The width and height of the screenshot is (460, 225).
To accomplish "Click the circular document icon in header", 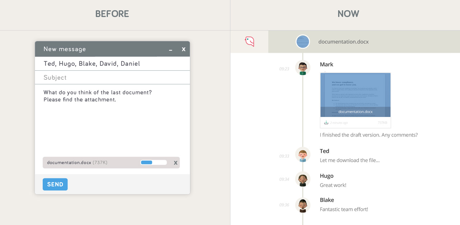I will (x=303, y=42).
